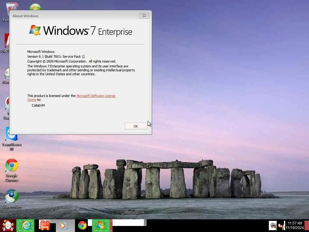Open Windows Explorer folder on taskbar
Viewport: 309px width, 232px height.
pyautogui.click(x=45, y=226)
